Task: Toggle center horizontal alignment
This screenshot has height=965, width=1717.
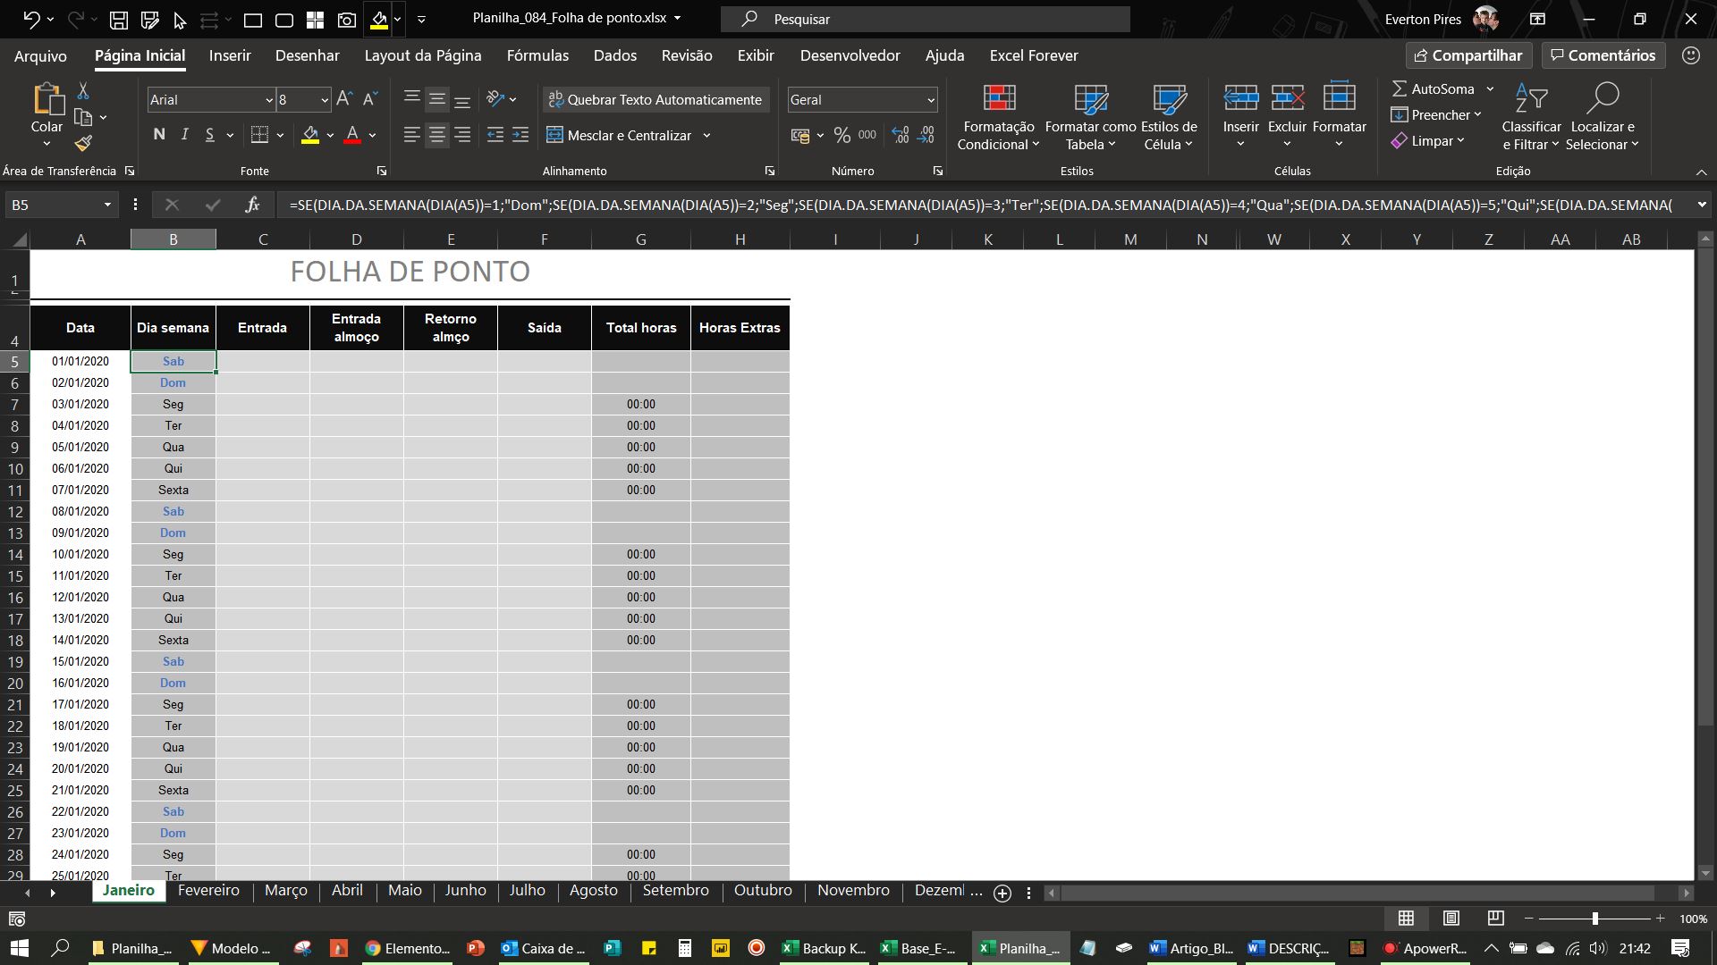Action: [436, 135]
